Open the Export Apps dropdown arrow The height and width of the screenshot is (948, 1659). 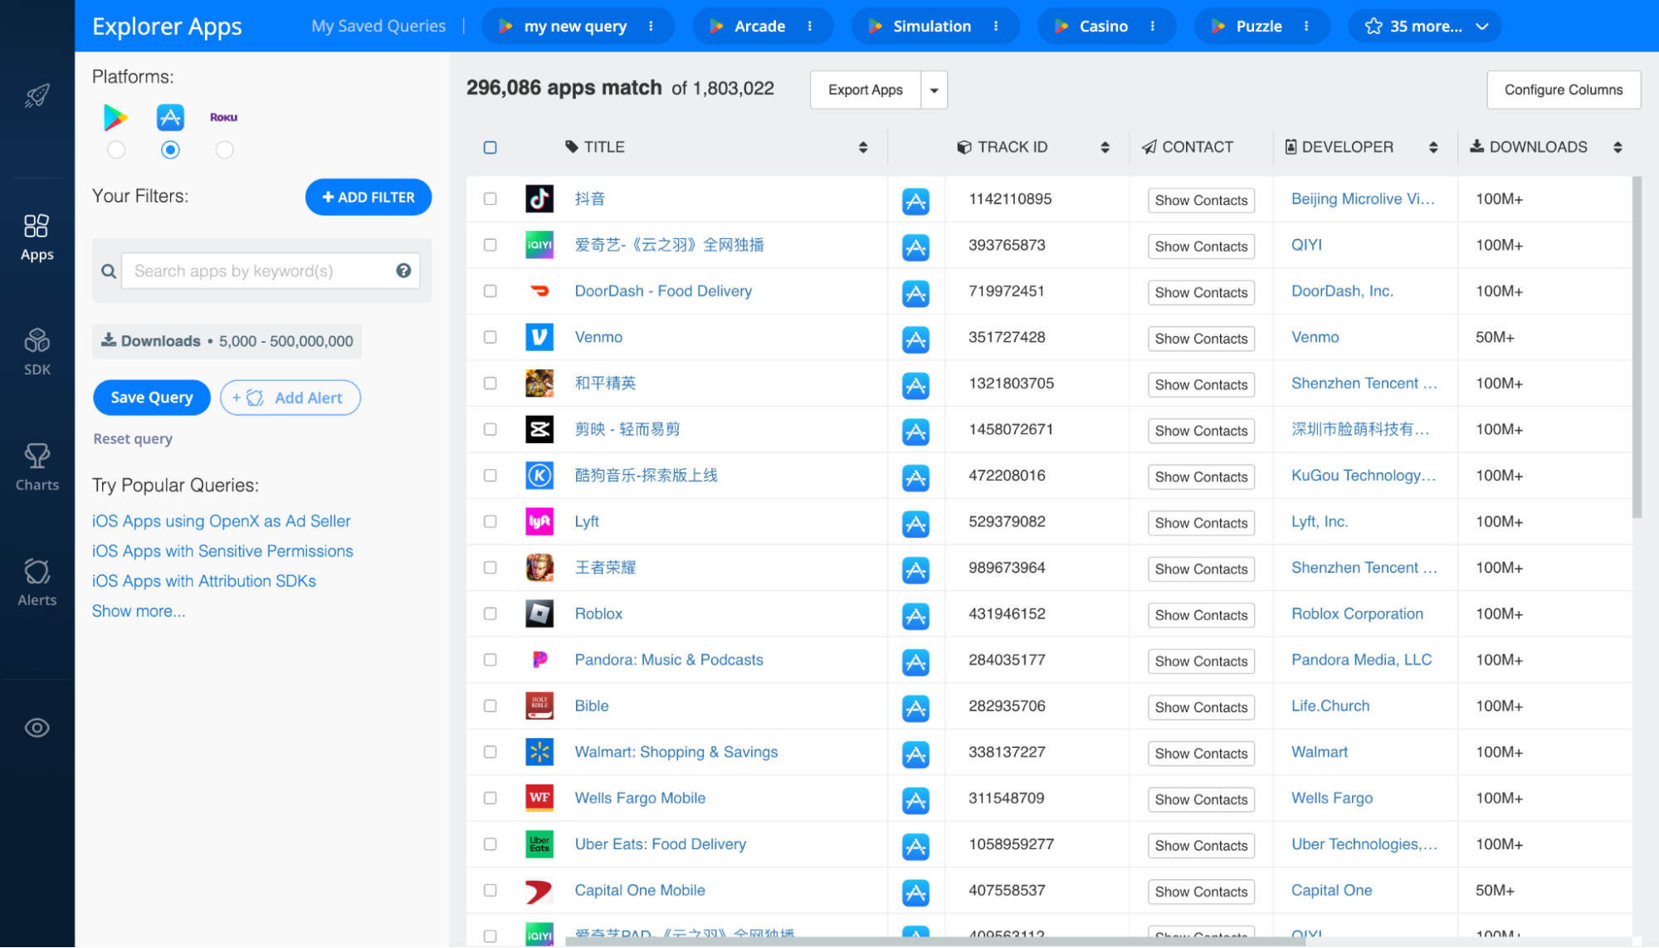pyautogui.click(x=934, y=90)
